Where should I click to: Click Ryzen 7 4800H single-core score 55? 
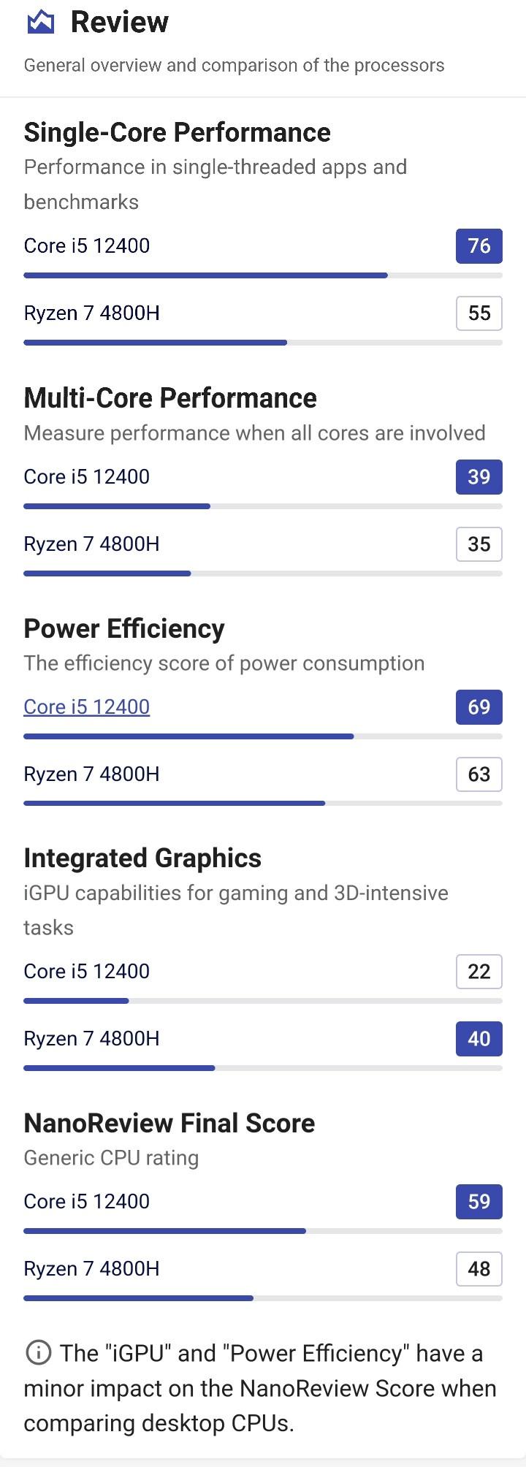tap(479, 313)
